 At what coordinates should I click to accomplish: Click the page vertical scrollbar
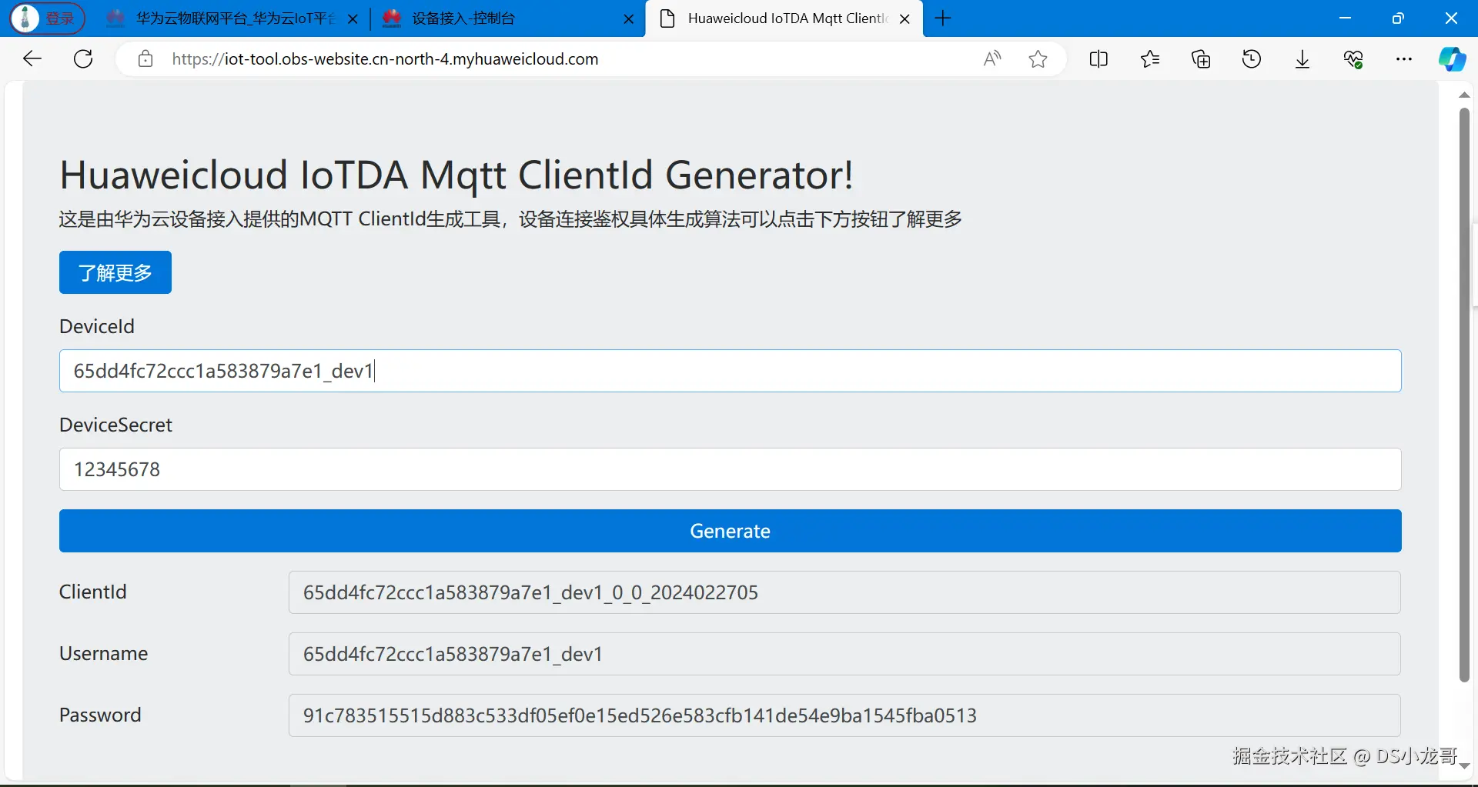[x=1464, y=395]
